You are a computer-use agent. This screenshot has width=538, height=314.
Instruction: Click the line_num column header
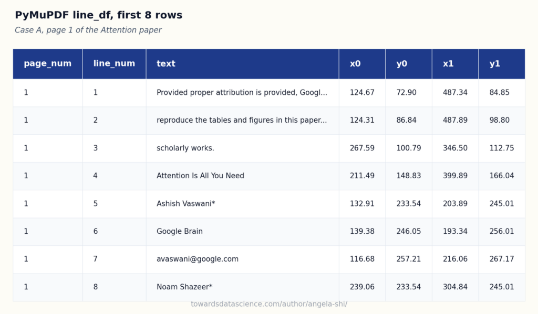(x=114, y=63)
